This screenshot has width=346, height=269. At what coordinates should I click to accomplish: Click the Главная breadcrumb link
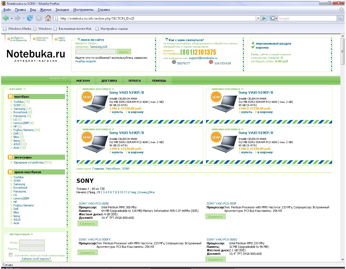[x=98, y=169]
